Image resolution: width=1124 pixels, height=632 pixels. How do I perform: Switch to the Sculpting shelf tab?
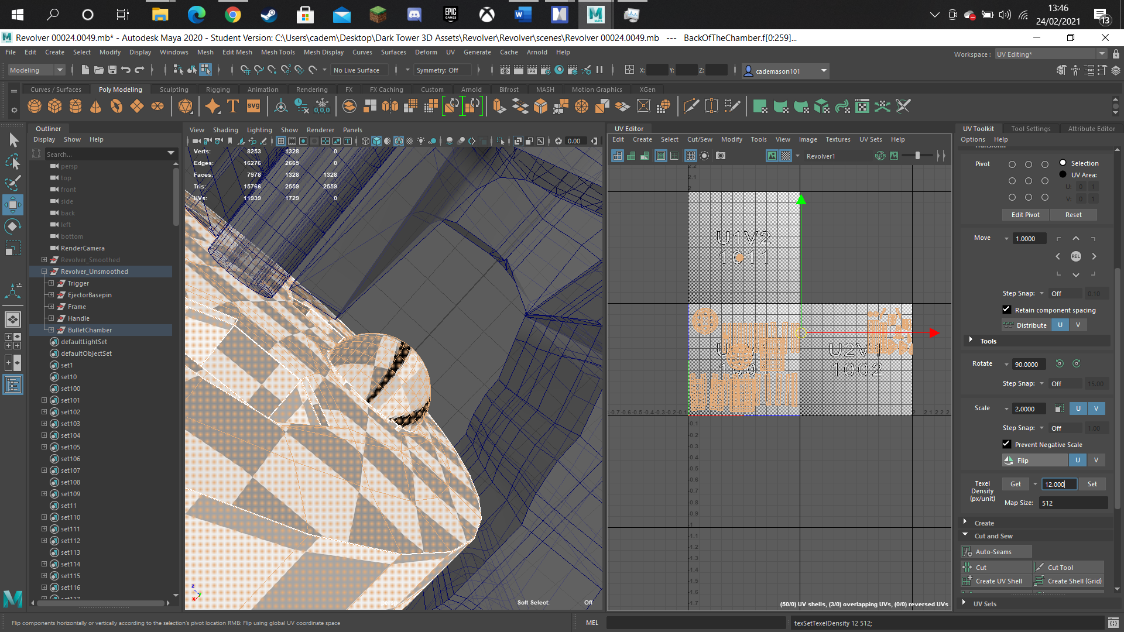174,90
